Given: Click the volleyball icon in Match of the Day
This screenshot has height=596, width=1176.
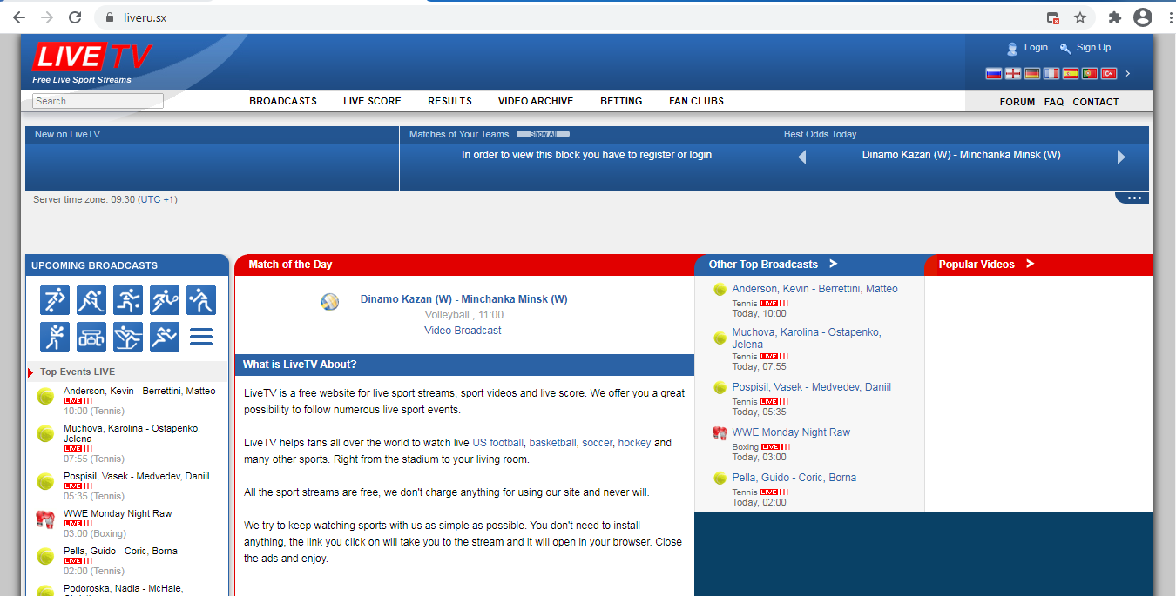Looking at the screenshot, I should [329, 302].
